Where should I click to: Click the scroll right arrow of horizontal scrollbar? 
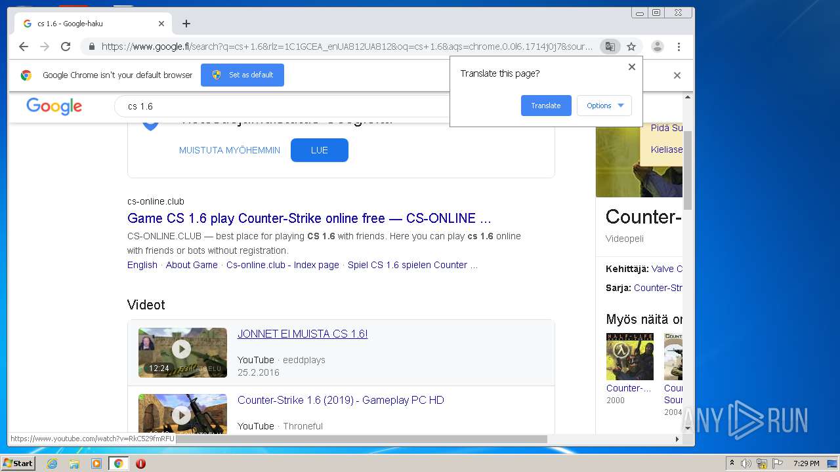677,439
